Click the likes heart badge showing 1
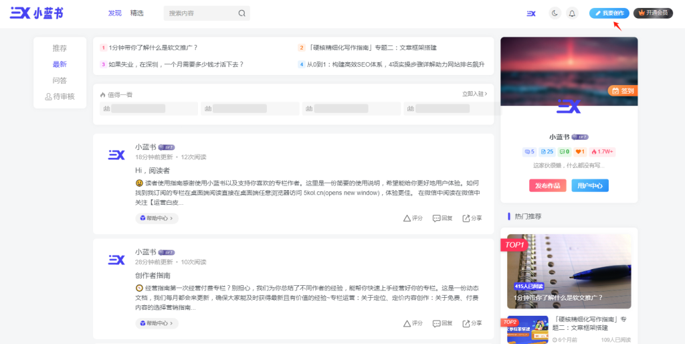The image size is (685, 344). (x=580, y=152)
